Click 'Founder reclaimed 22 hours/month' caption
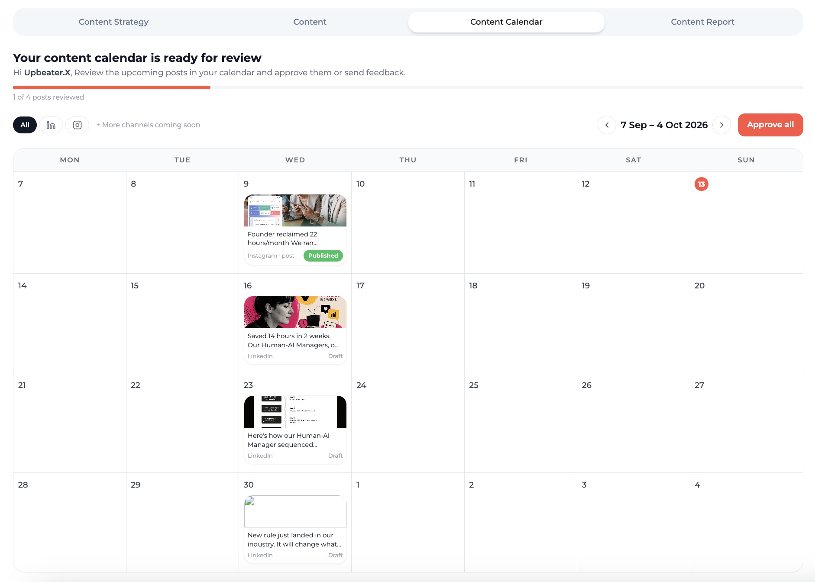Image resolution: width=815 pixels, height=582 pixels. point(282,239)
